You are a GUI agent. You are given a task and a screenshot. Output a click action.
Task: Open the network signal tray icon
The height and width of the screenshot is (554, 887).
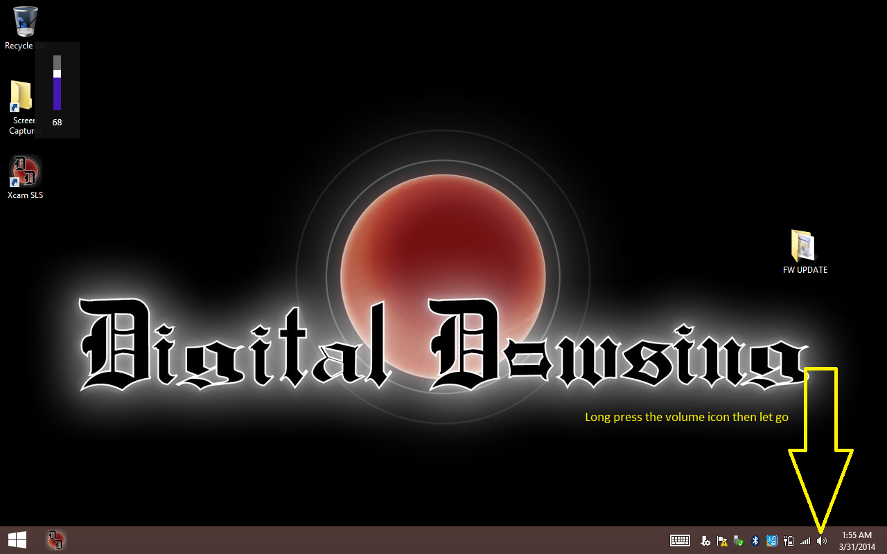click(805, 541)
